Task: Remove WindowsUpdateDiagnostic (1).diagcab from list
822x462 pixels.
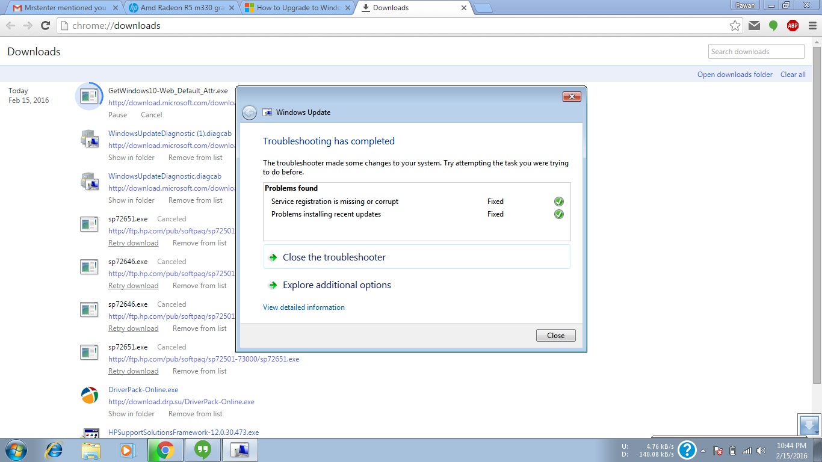Action: point(196,158)
